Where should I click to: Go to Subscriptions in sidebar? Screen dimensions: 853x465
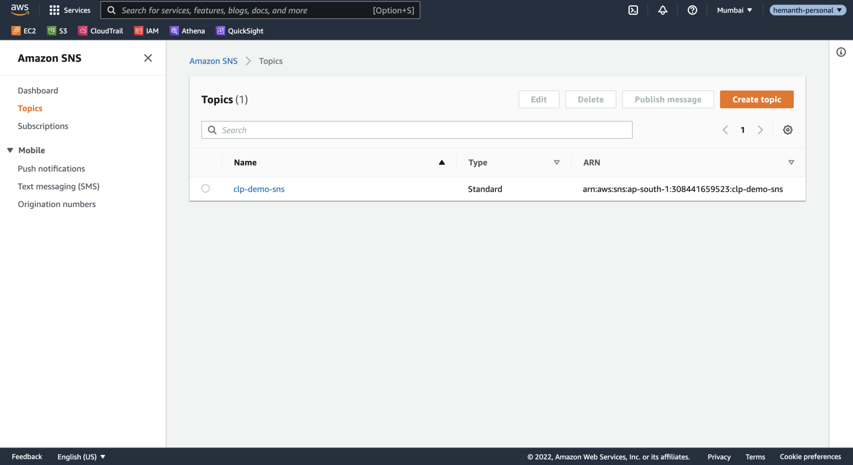[43, 126]
